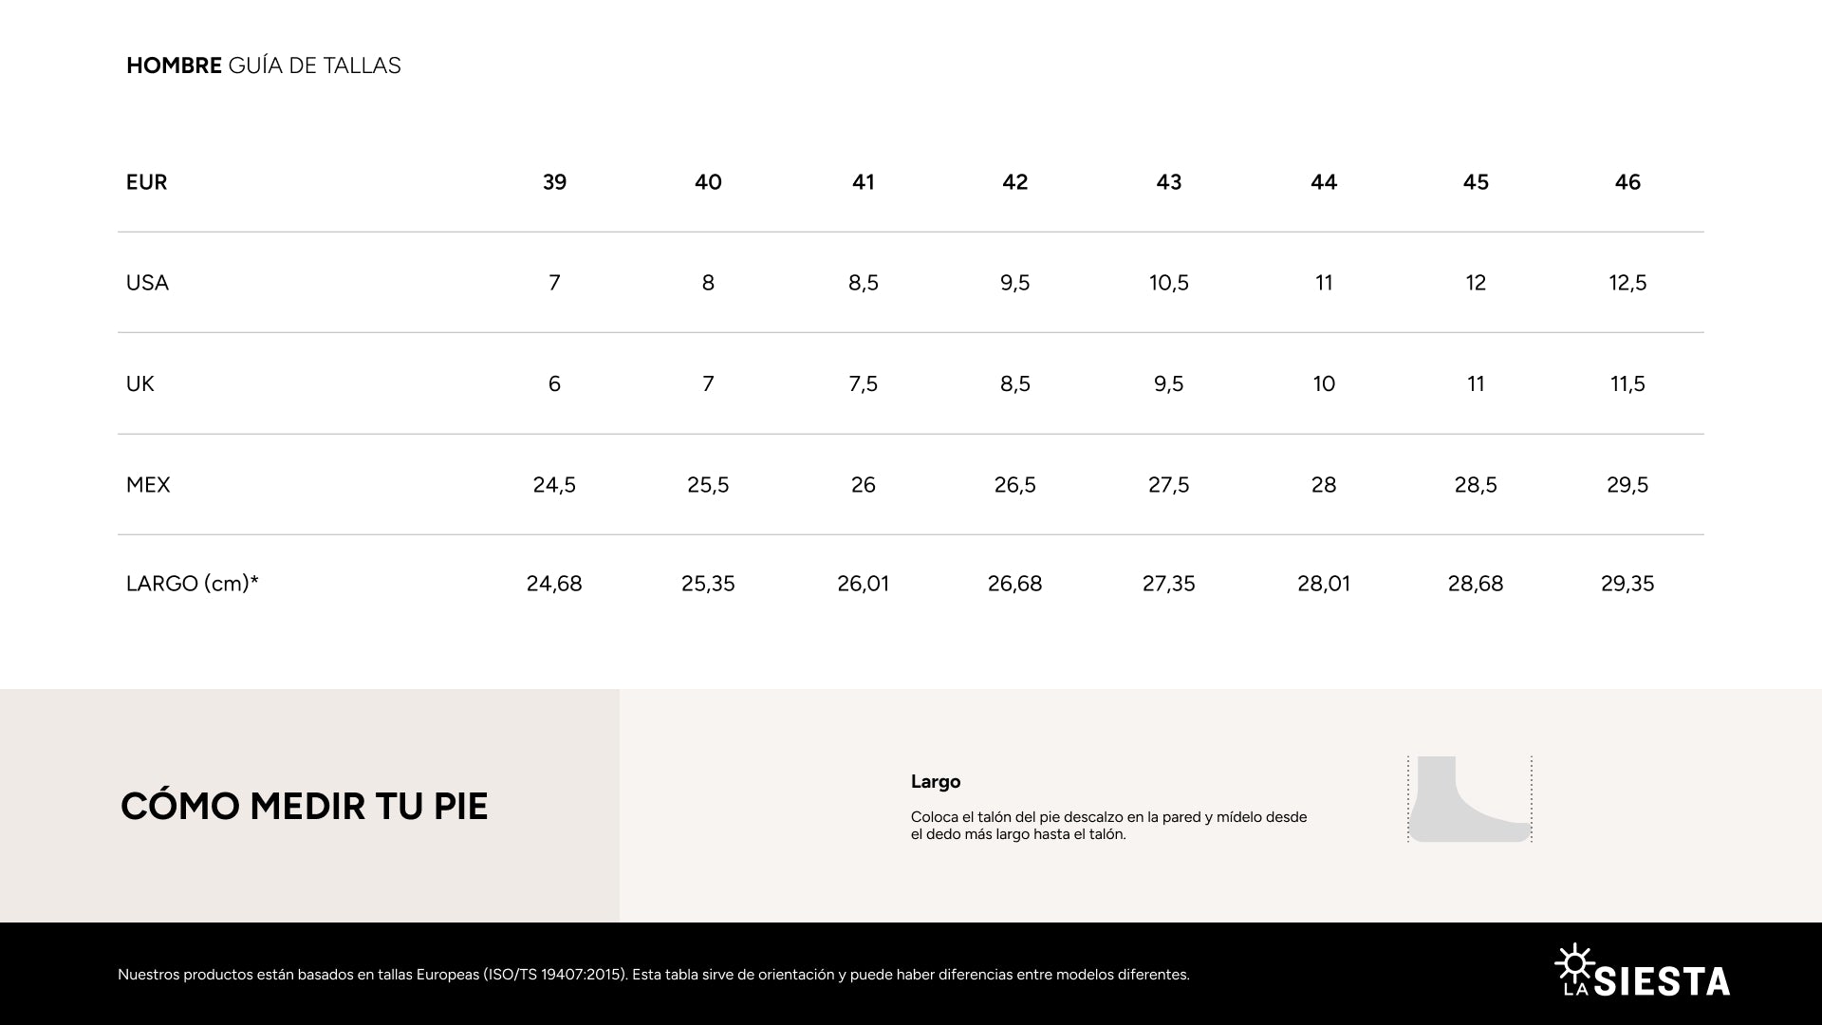Click MEX size 27,5 cell
The height and width of the screenshot is (1025, 1822).
pos(1168,485)
